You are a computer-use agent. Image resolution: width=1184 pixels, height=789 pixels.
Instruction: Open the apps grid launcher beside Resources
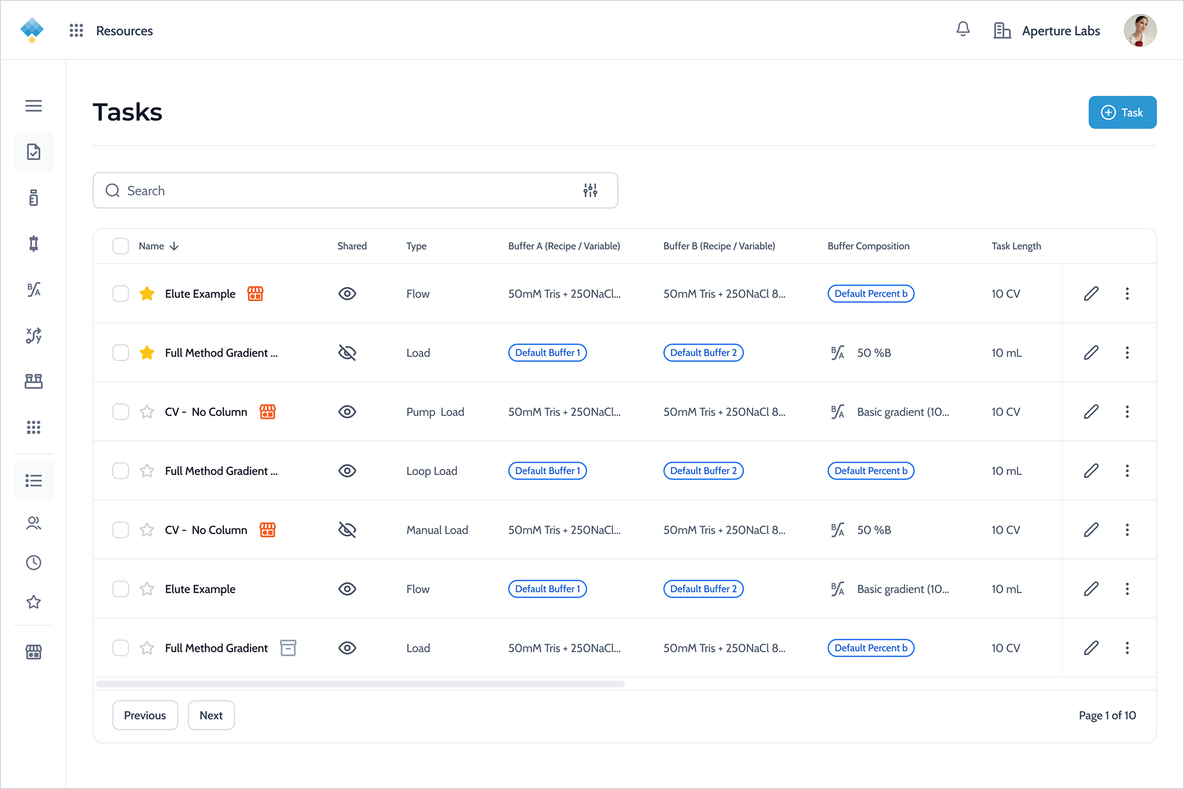[x=76, y=31]
